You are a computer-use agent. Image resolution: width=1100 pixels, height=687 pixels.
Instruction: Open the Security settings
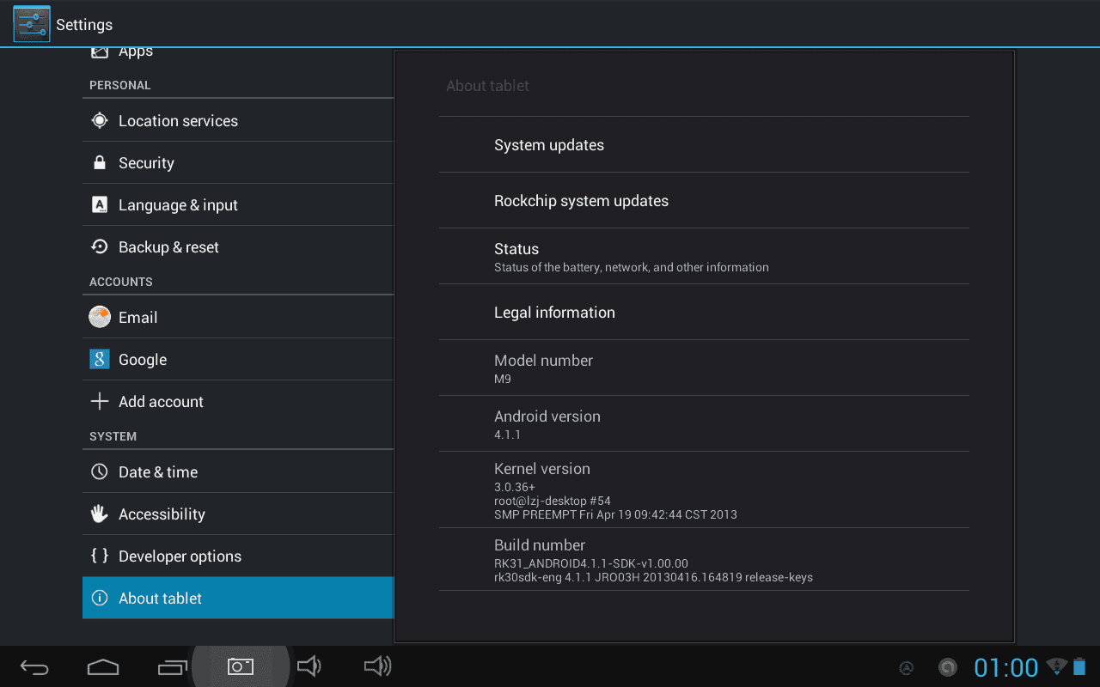[238, 162]
